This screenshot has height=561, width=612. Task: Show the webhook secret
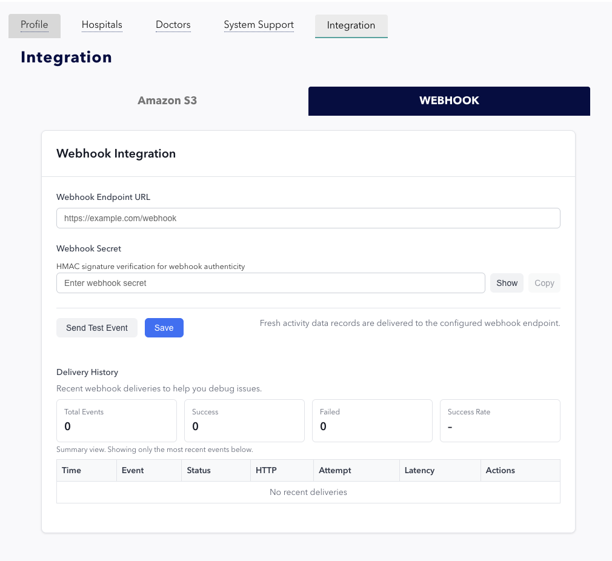click(x=507, y=283)
